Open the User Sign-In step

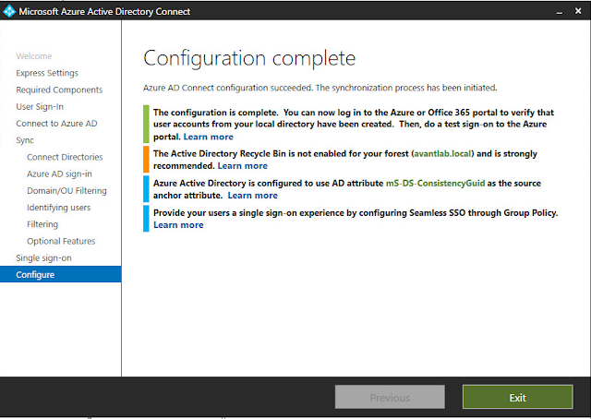coord(40,107)
